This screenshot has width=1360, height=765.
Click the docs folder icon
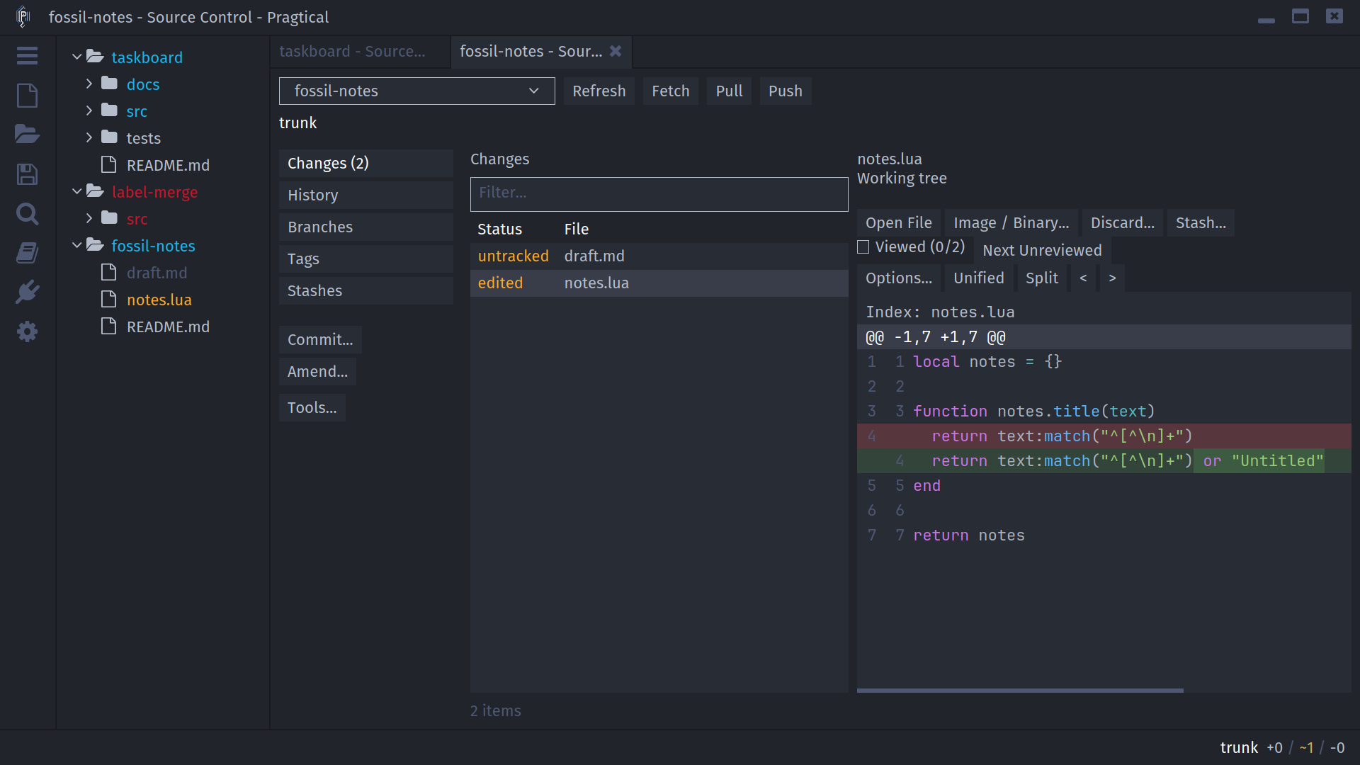pyautogui.click(x=109, y=84)
